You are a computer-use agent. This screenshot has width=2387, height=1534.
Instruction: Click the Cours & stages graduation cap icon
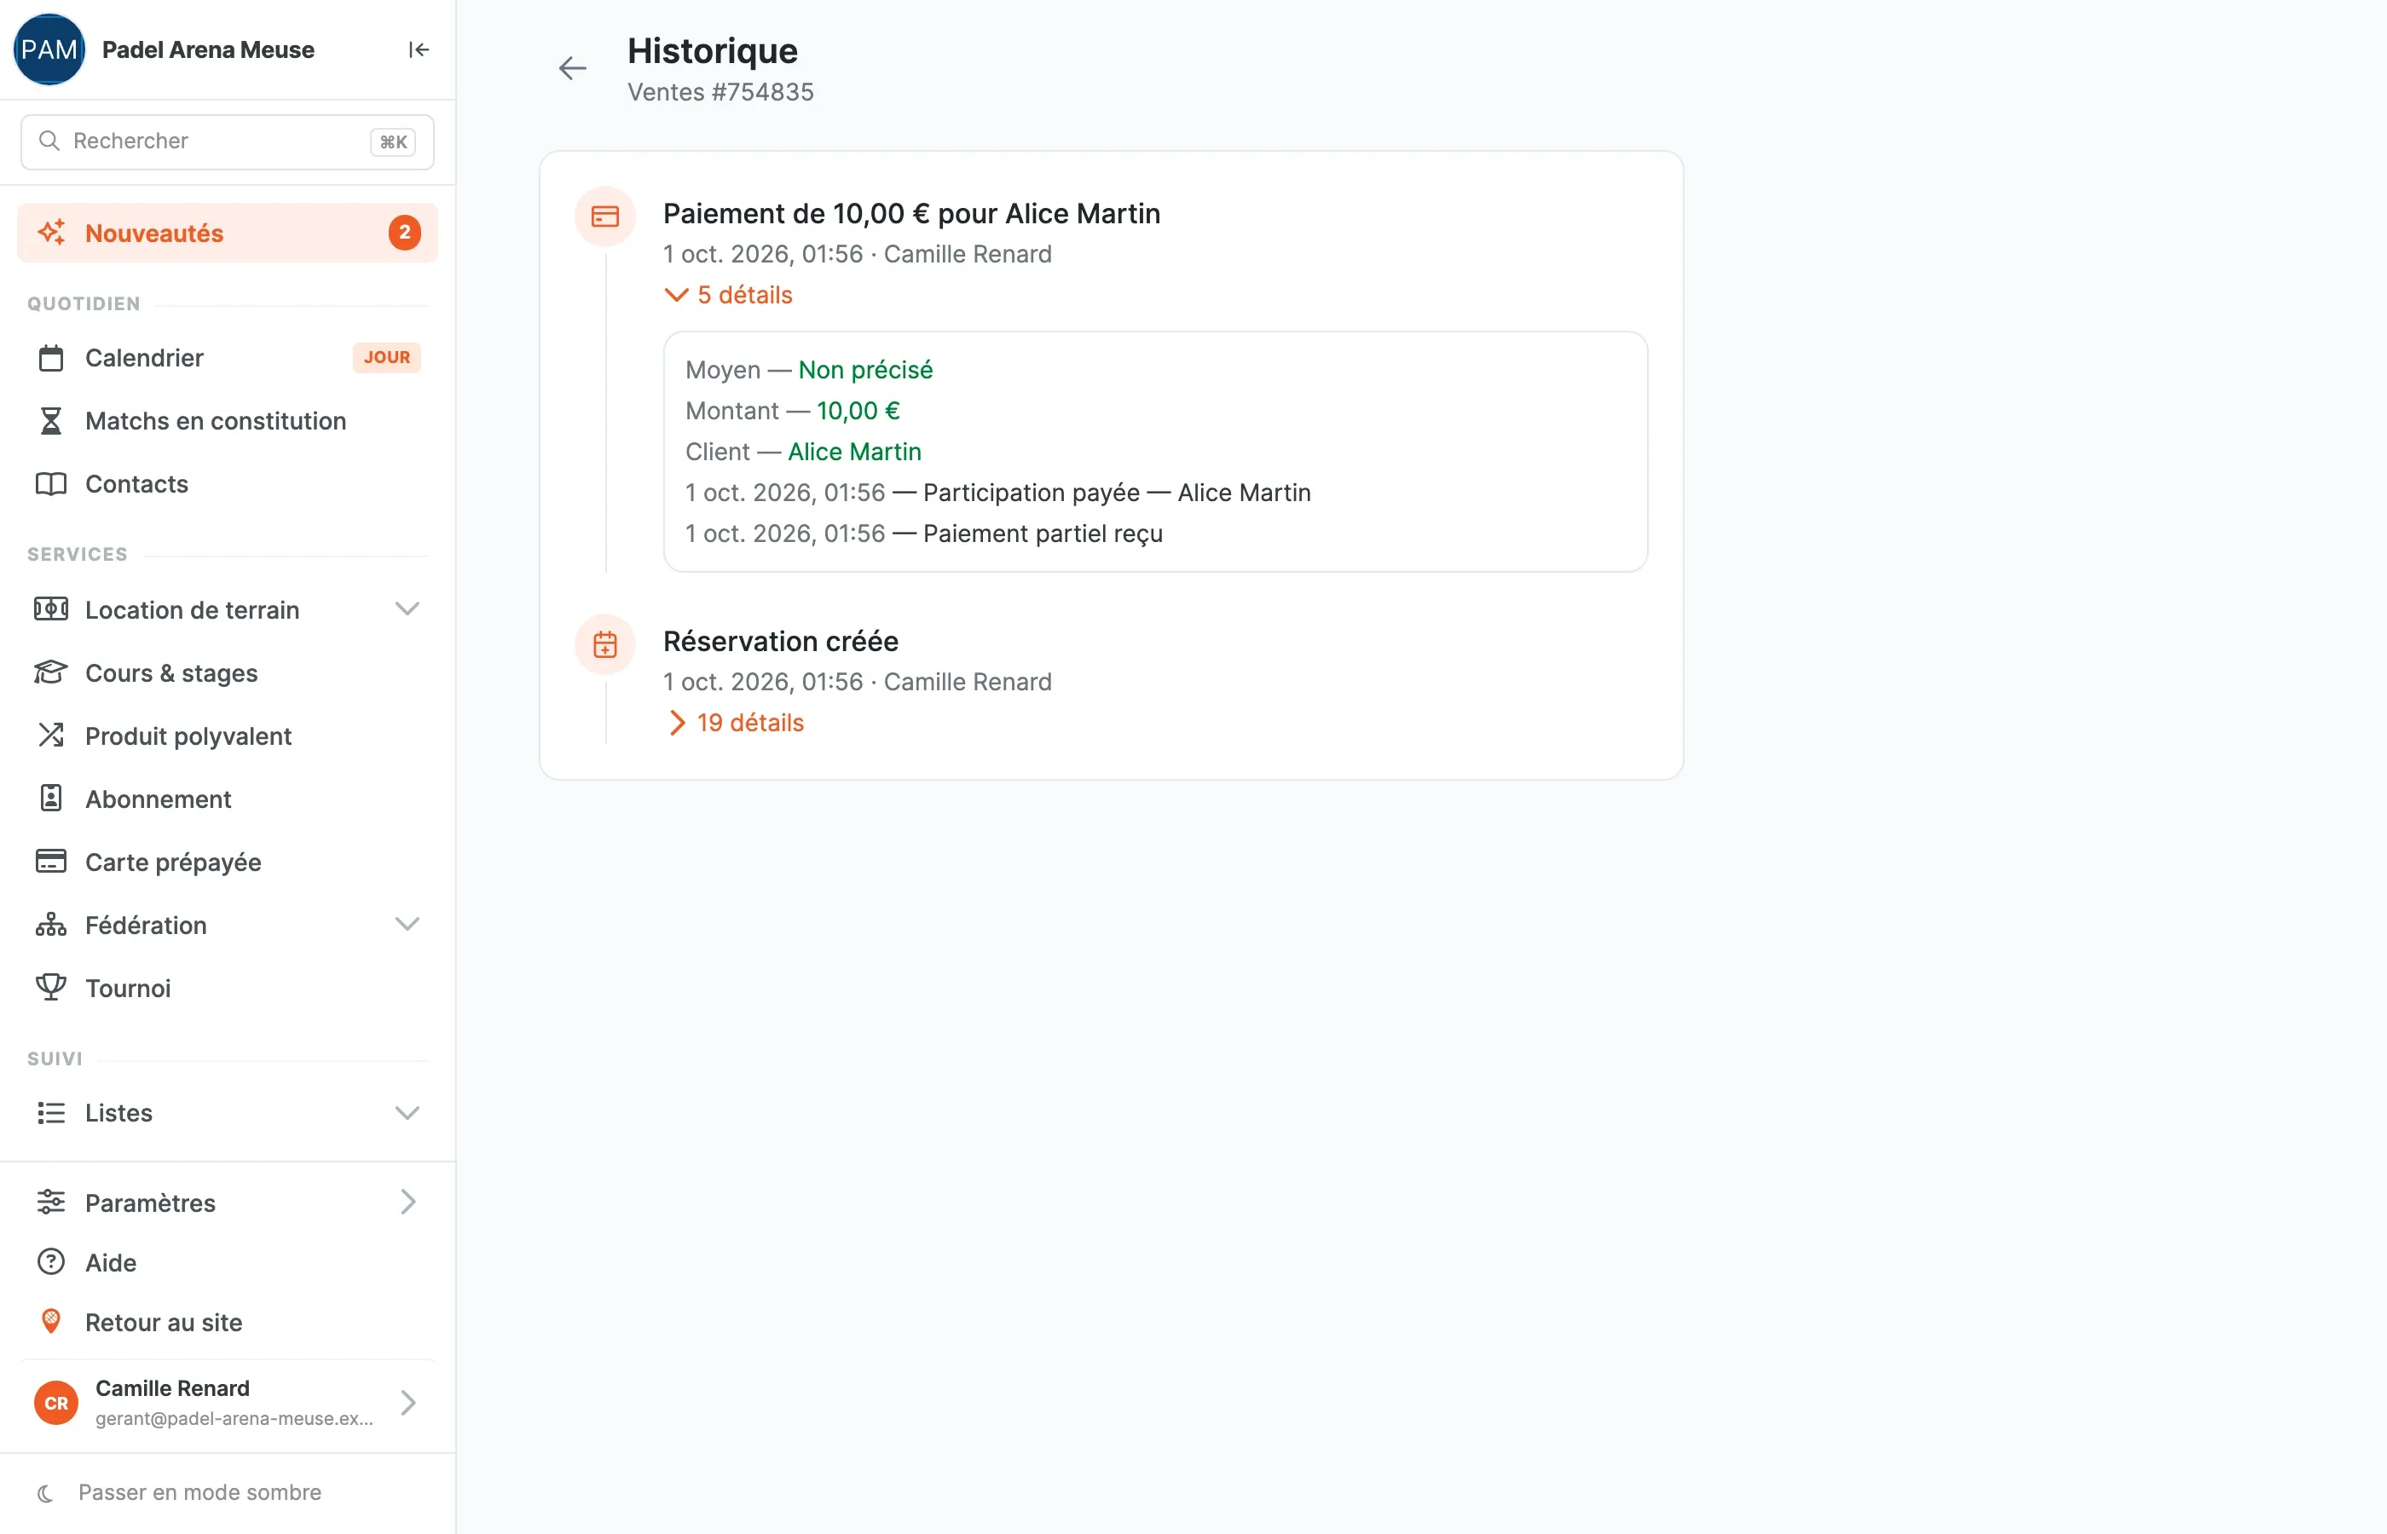pos(51,672)
